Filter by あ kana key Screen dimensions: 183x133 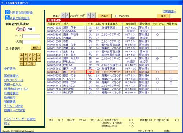click(22, 55)
